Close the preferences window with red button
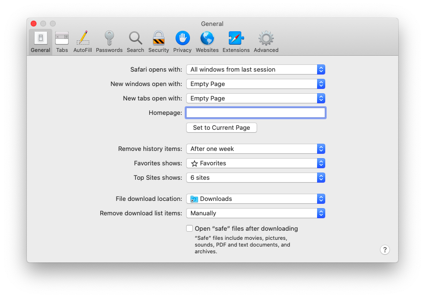Viewport: 425px width, 298px height. [34, 24]
